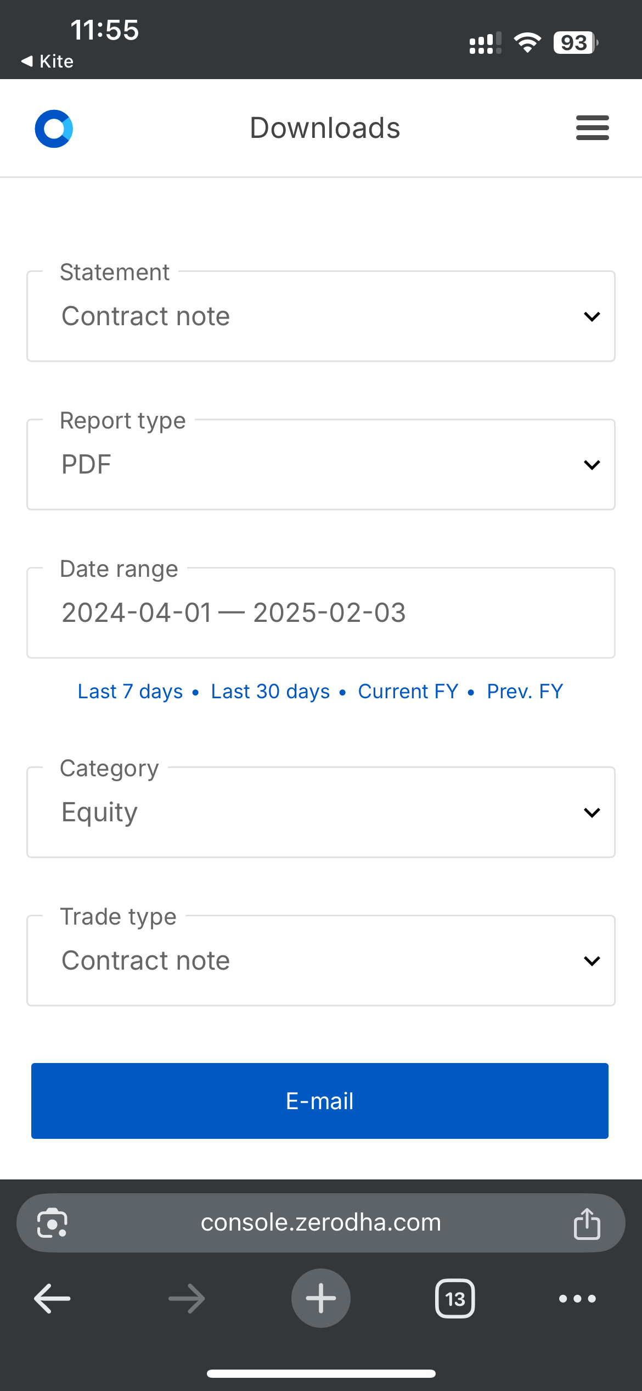Open the three-dot browser menu
The height and width of the screenshot is (1391, 642).
coord(577,1298)
